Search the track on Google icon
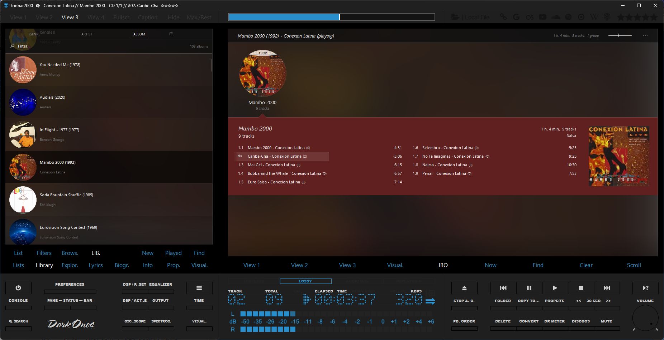Viewport: 664px width, 340px height. coord(516,17)
